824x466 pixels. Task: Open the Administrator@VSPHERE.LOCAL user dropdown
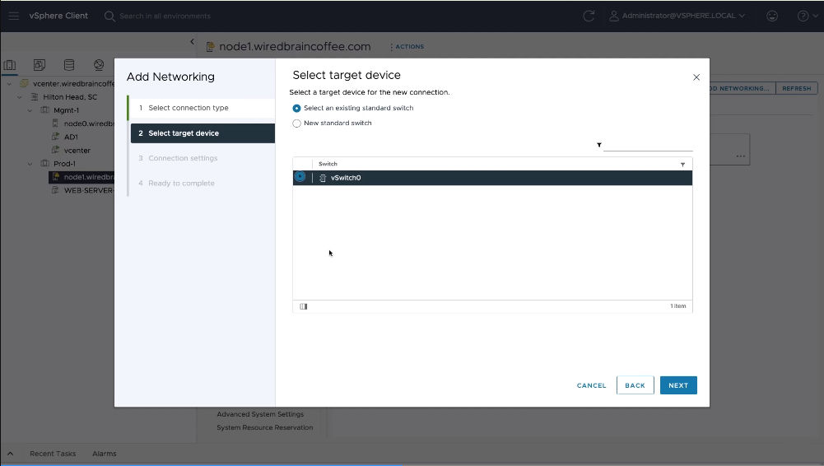tap(677, 16)
